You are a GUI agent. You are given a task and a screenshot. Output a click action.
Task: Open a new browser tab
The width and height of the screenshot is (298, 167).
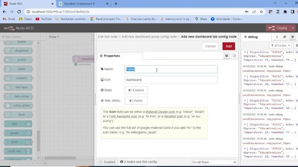pyautogui.click(x=116, y=4)
